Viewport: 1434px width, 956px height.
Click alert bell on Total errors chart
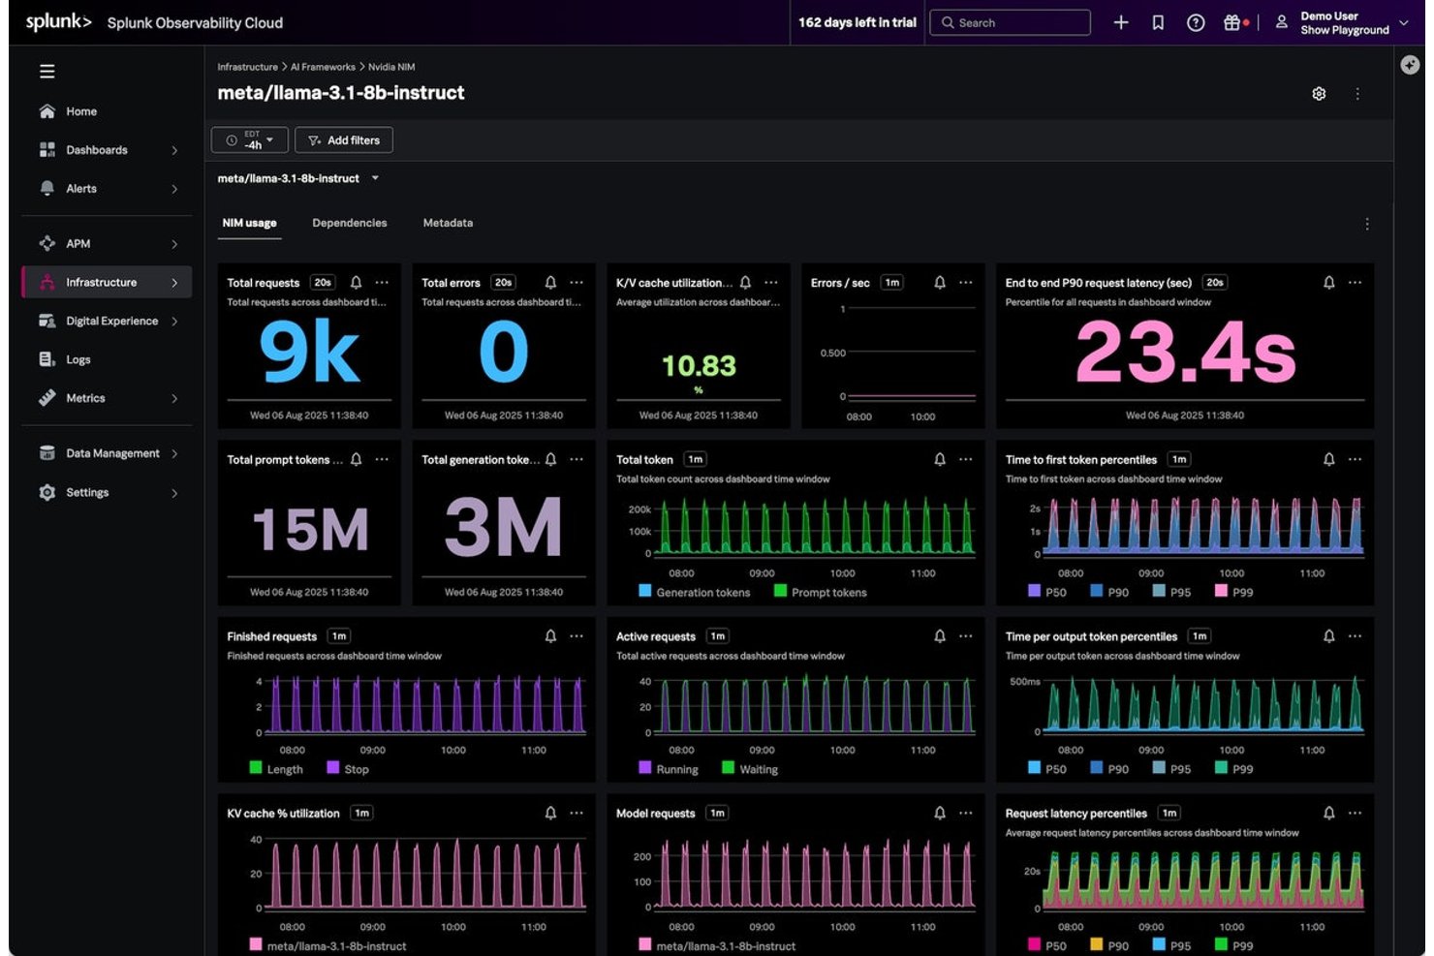point(550,283)
